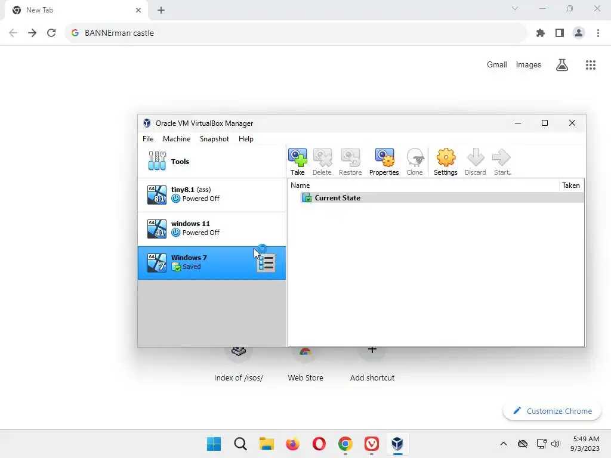Click the Customize Chrome button
Image resolution: width=611 pixels, height=458 pixels.
click(x=552, y=411)
